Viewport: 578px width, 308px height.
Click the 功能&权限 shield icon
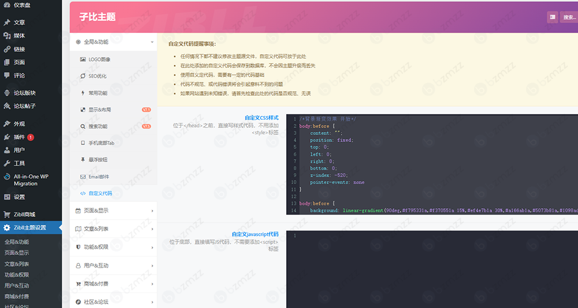[x=78, y=247]
